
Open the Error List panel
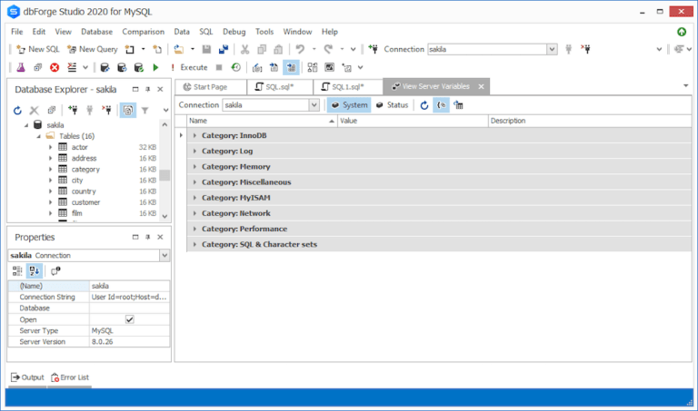[x=70, y=377]
